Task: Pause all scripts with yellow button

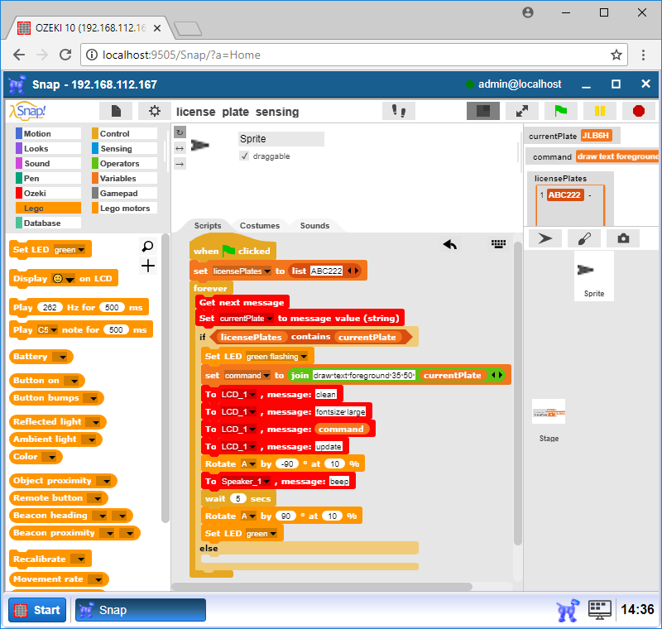Action: pyautogui.click(x=599, y=111)
